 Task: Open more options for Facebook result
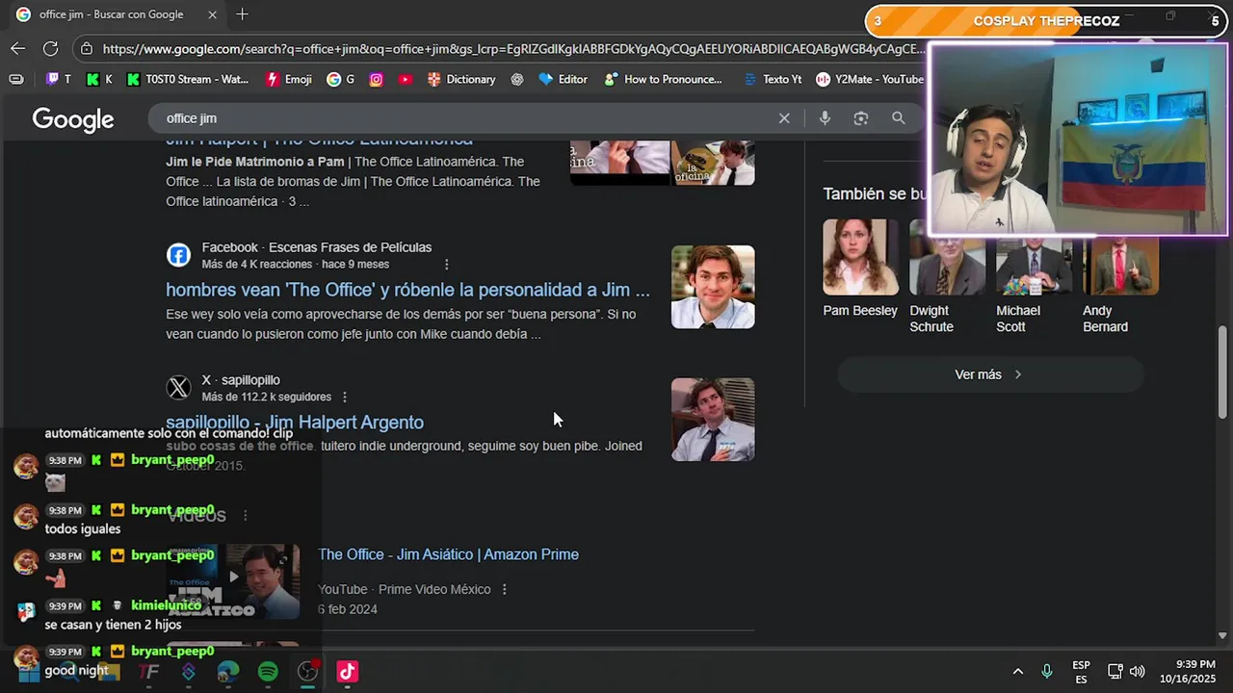pos(446,265)
